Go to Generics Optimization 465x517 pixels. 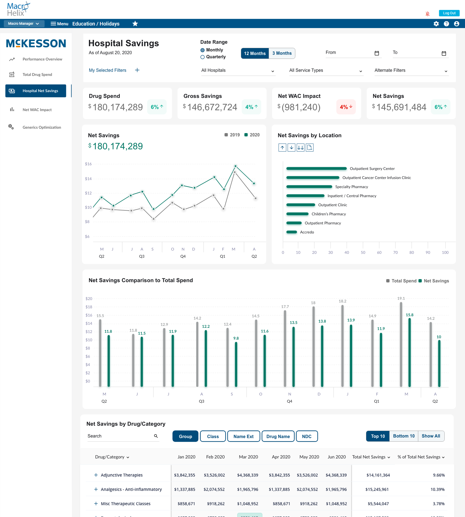[x=42, y=127]
